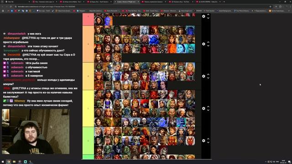Click chat username Nitemoy
This screenshot has height=164, width=292.
coord(20,101)
